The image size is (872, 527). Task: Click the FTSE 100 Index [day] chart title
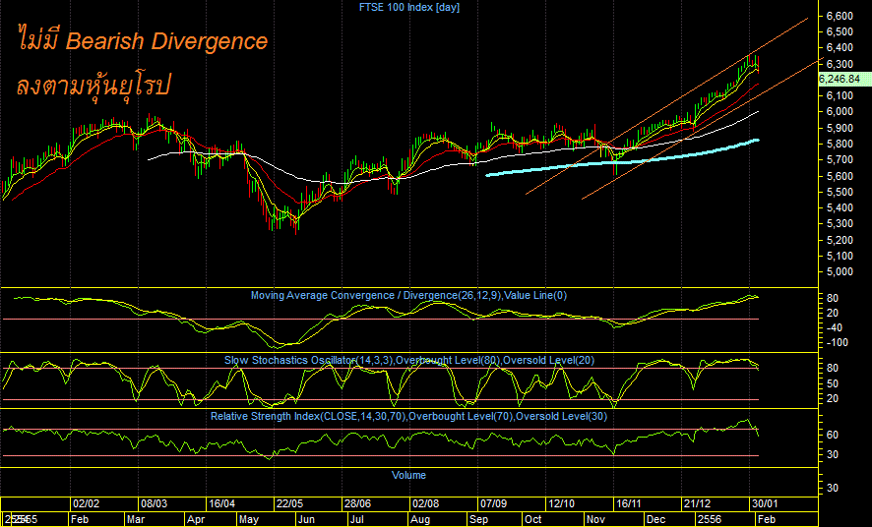tap(409, 7)
